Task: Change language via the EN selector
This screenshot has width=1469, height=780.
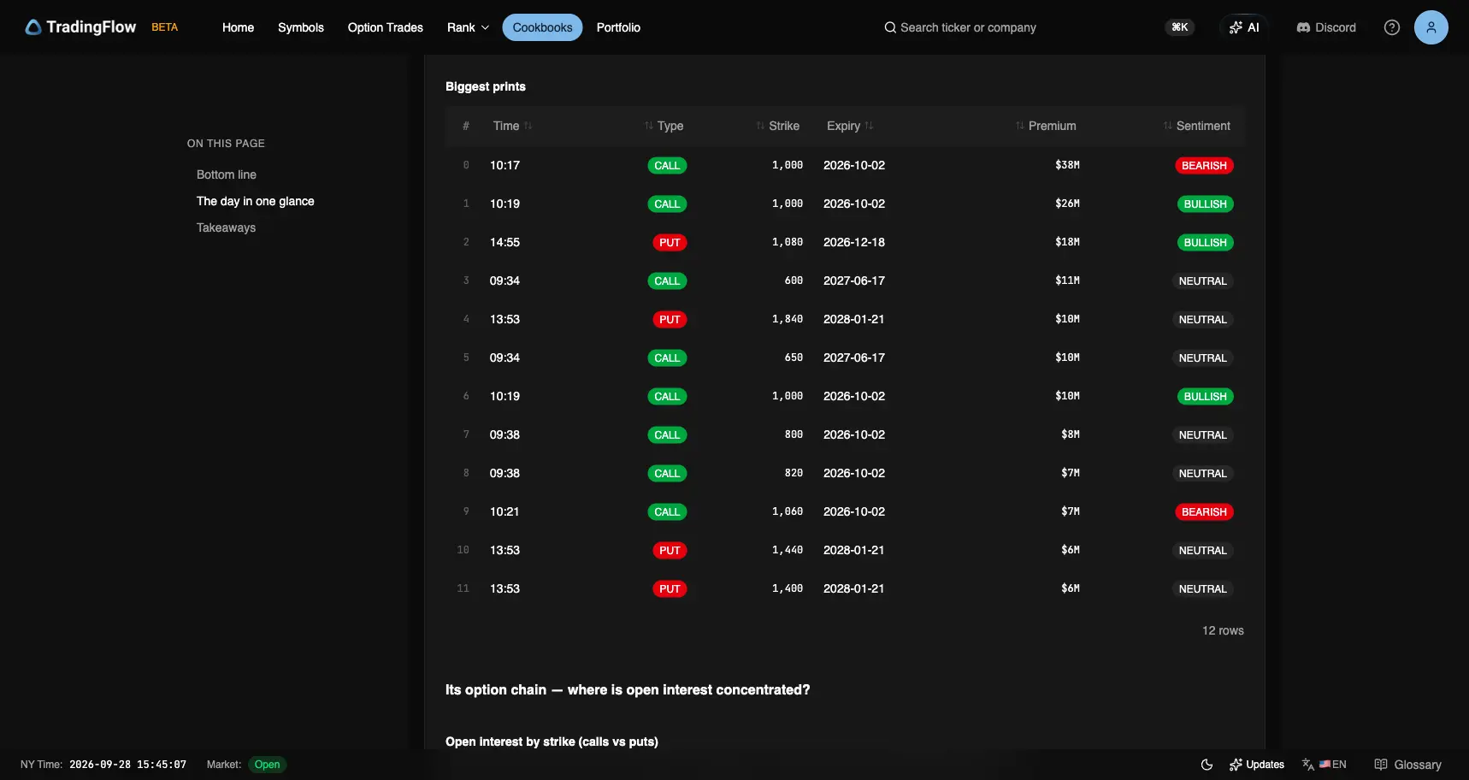Action: pos(1324,765)
